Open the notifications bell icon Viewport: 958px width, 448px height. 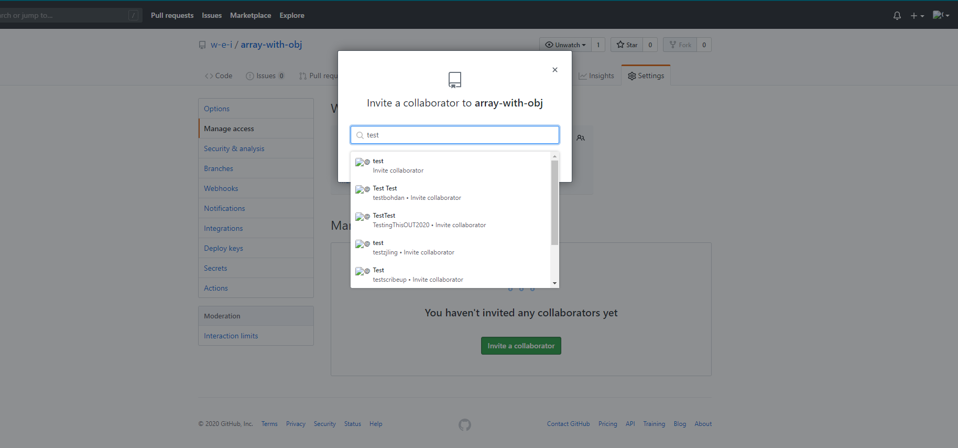pos(897,16)
